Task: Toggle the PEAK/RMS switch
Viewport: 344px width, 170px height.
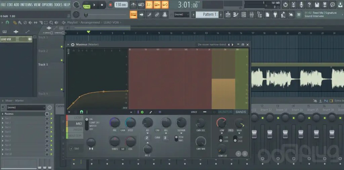Action: point(176,139)
